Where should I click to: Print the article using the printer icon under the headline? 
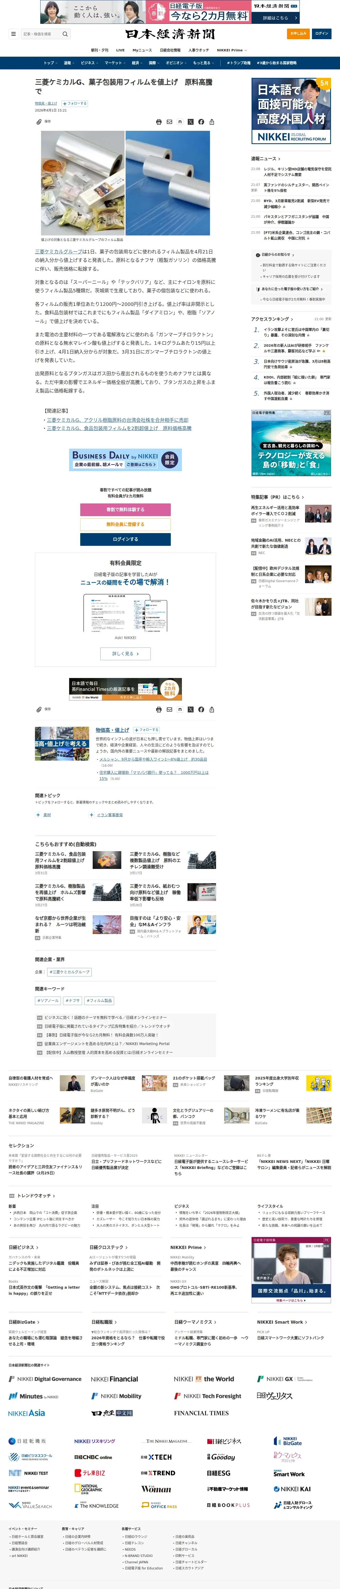[x=159, y=122]
